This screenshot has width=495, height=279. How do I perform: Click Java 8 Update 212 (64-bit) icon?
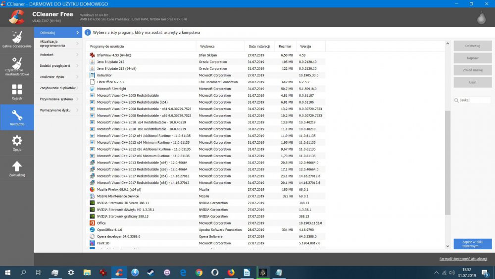(92, 68)
